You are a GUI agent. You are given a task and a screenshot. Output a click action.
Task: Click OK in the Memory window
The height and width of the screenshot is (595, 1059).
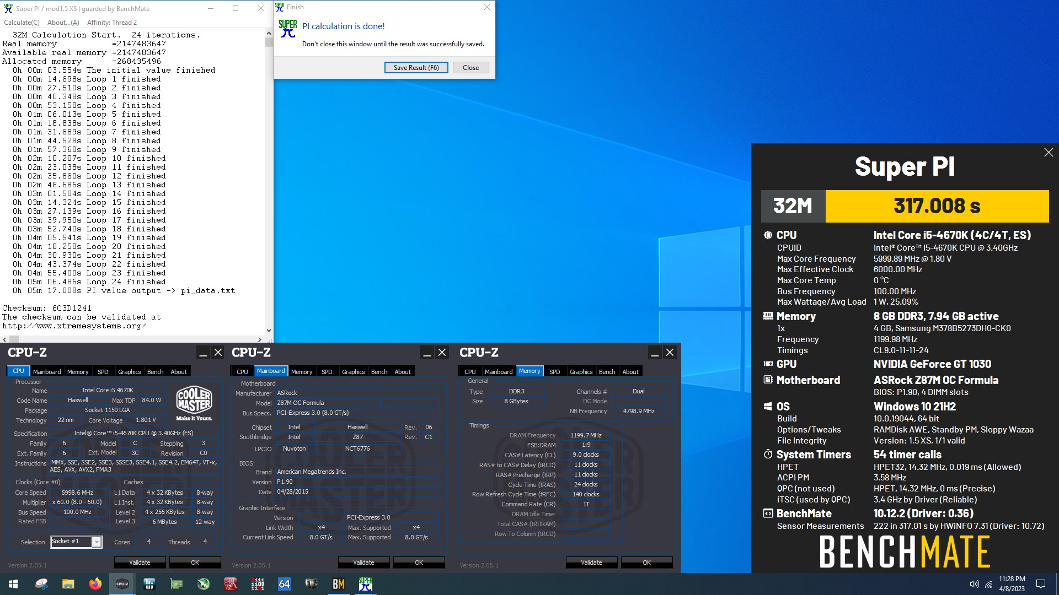(646, 562)
